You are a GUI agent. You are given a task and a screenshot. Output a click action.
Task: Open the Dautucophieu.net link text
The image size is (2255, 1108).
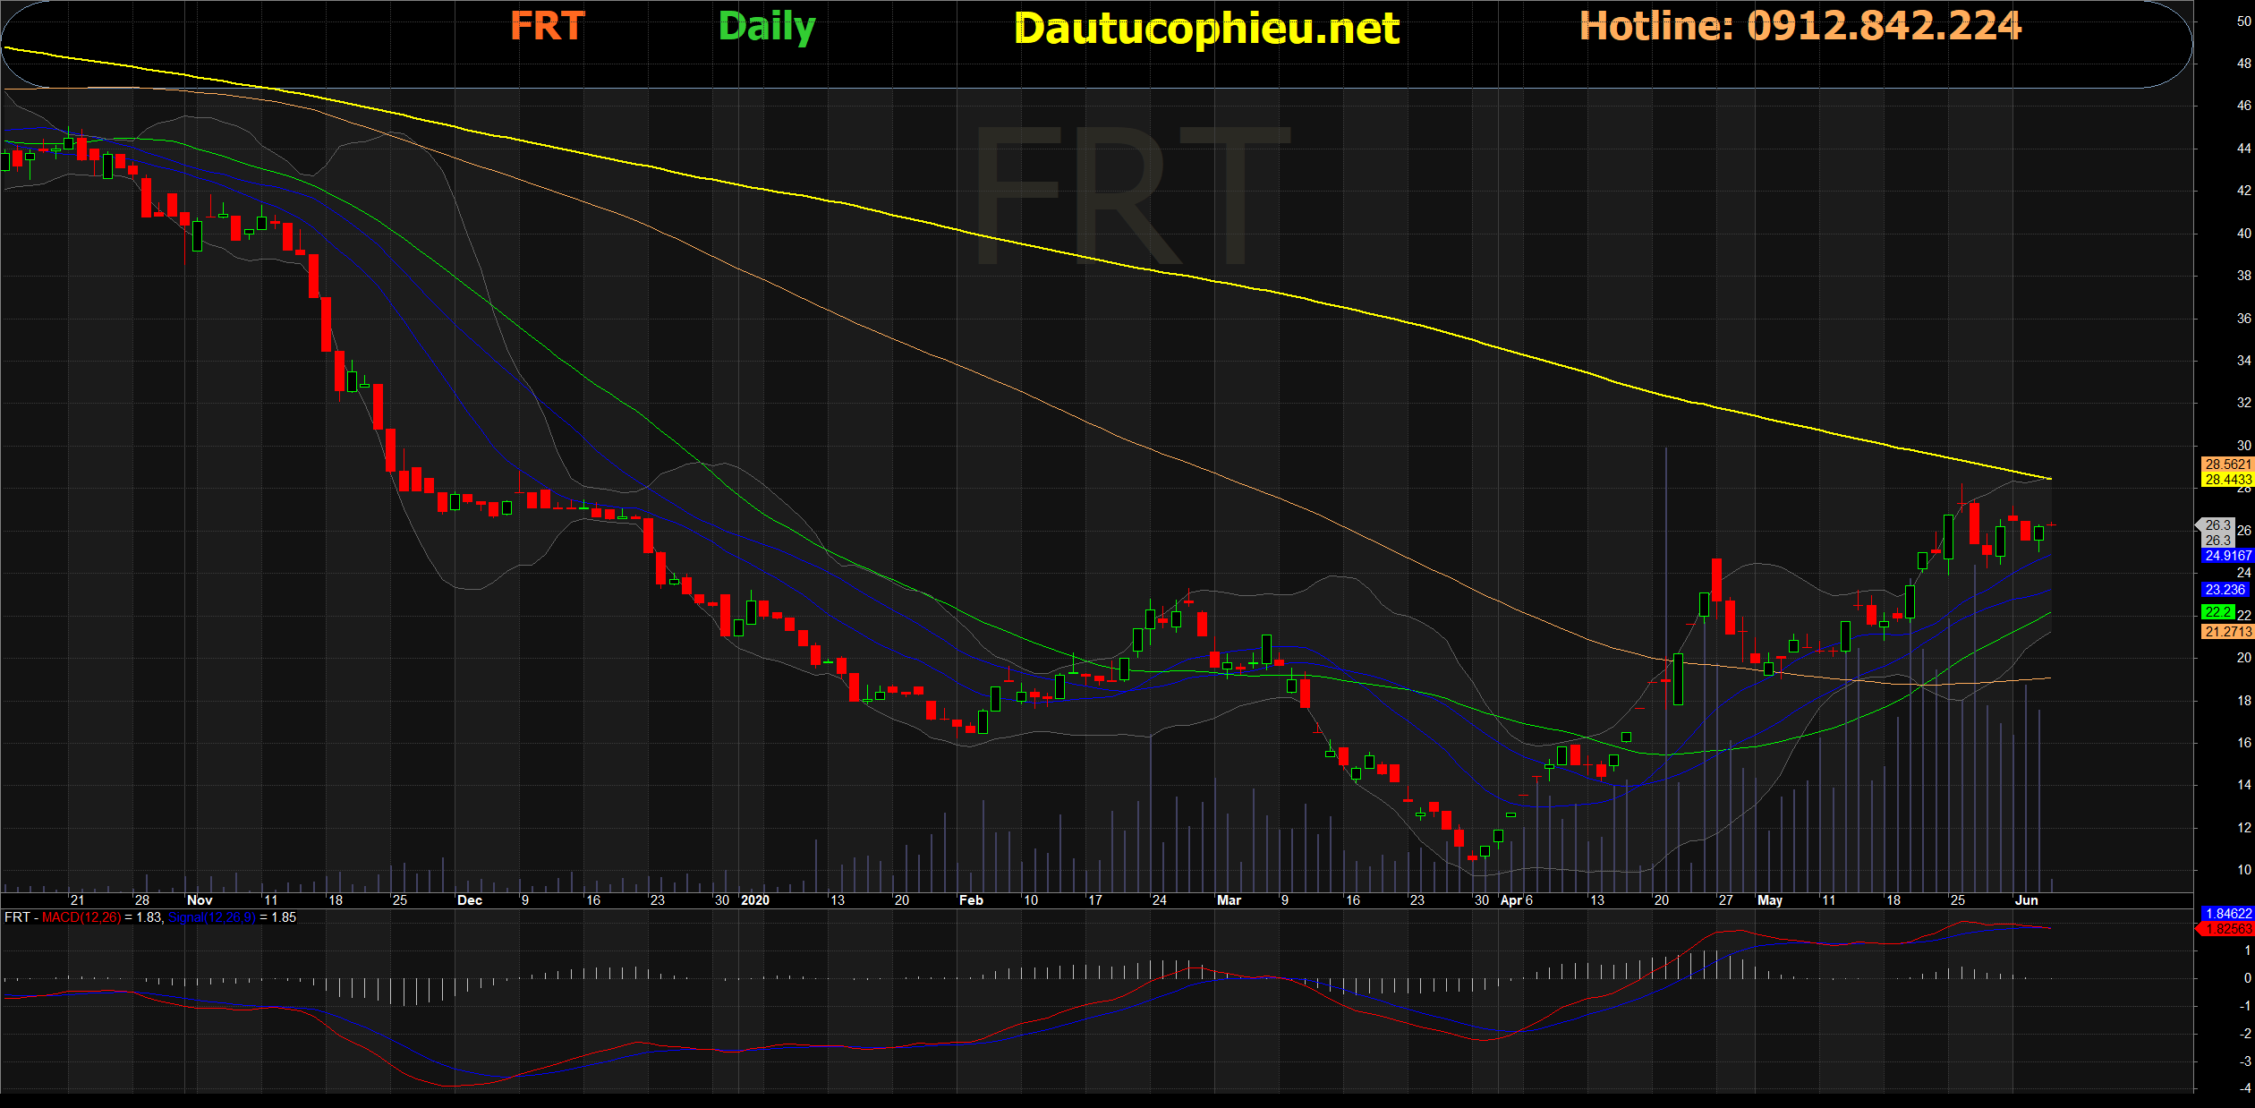(x=1206, y=29)
